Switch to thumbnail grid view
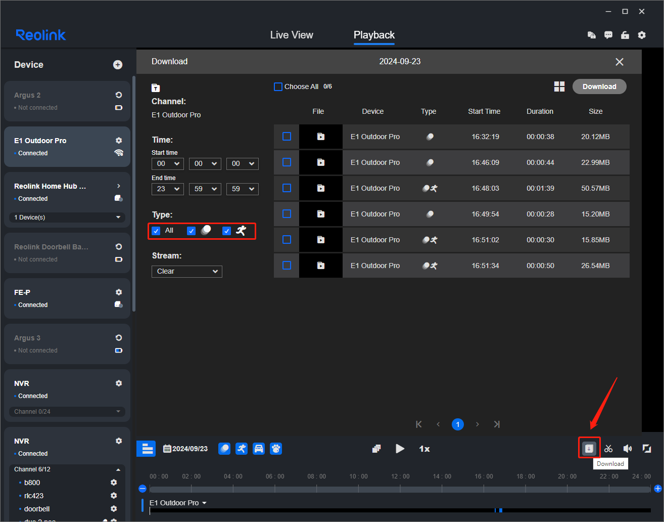This screenshot has height=522, width=664. point(559,86)
